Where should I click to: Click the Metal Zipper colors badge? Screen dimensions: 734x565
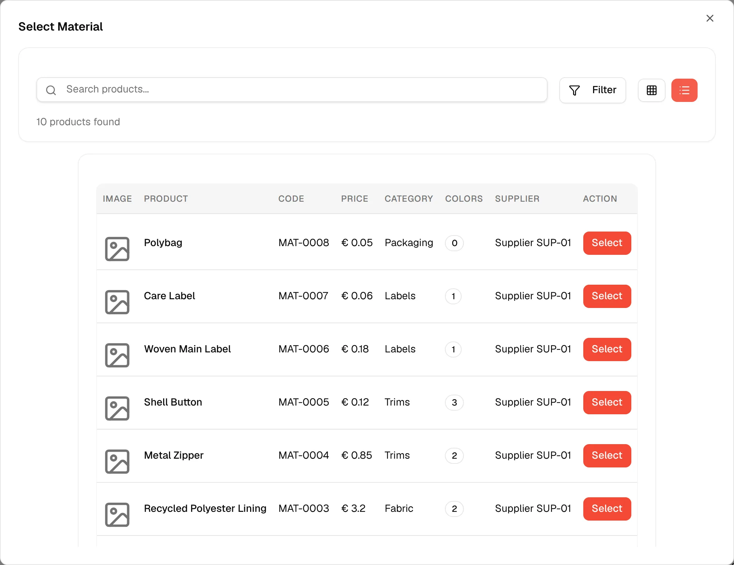pyautogui.click(x=454, y=456)
